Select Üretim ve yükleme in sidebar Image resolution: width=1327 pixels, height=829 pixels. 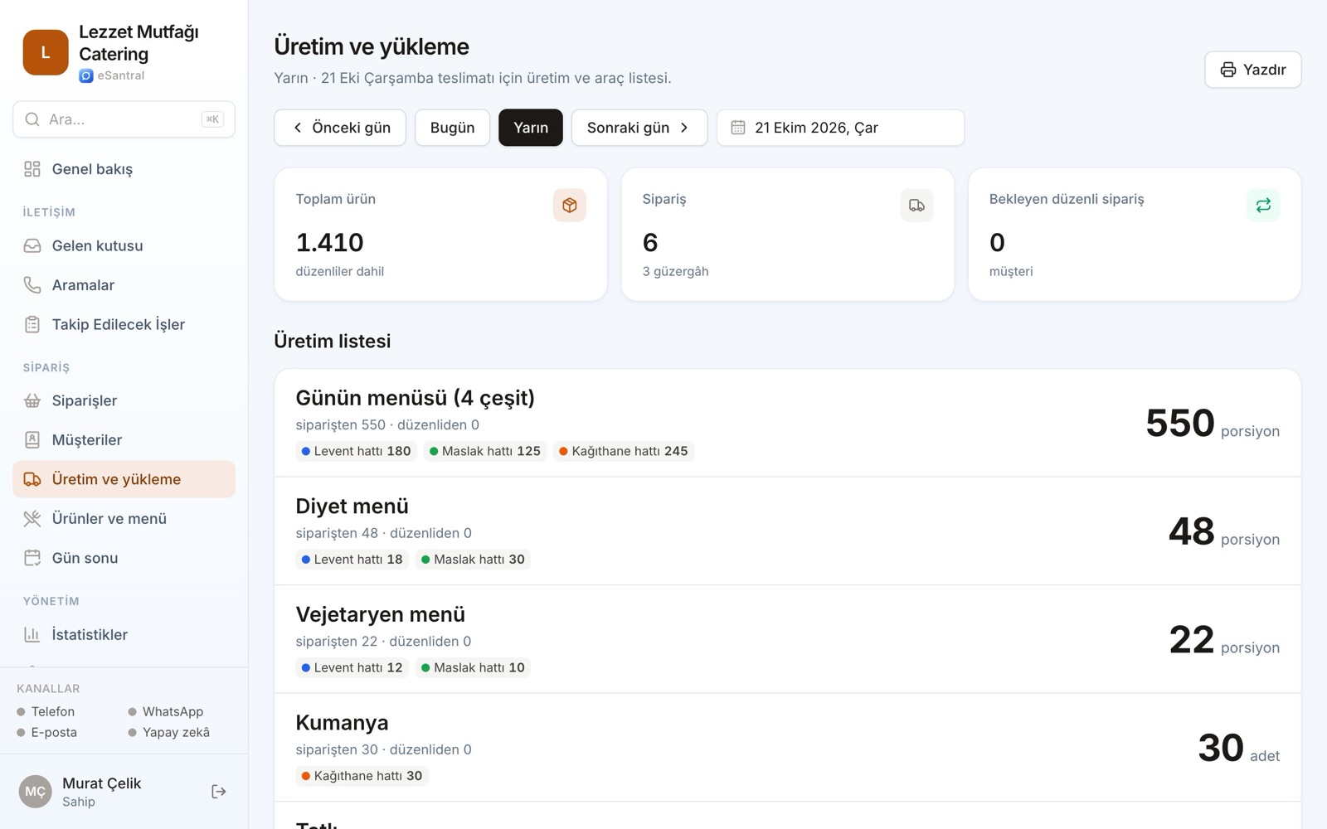[124, 479]
